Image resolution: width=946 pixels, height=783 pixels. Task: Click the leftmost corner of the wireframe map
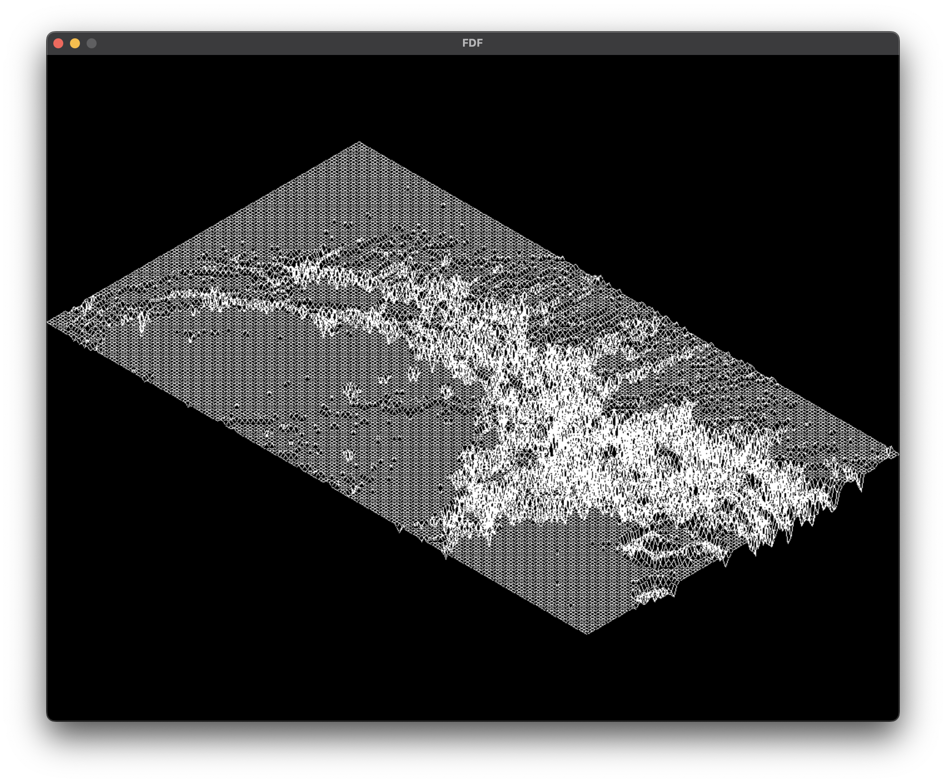pos(49,322)
